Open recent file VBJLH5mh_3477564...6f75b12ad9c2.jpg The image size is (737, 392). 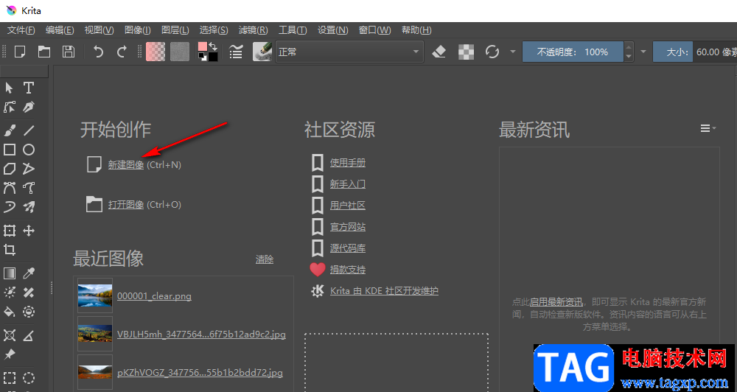pos(201,335)
